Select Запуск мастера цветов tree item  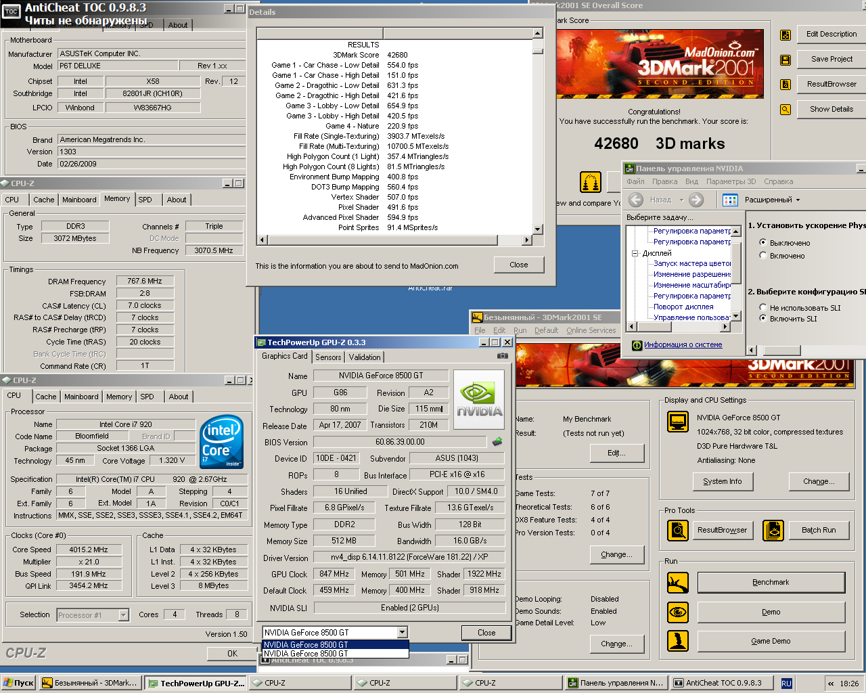tap(692, 264)
